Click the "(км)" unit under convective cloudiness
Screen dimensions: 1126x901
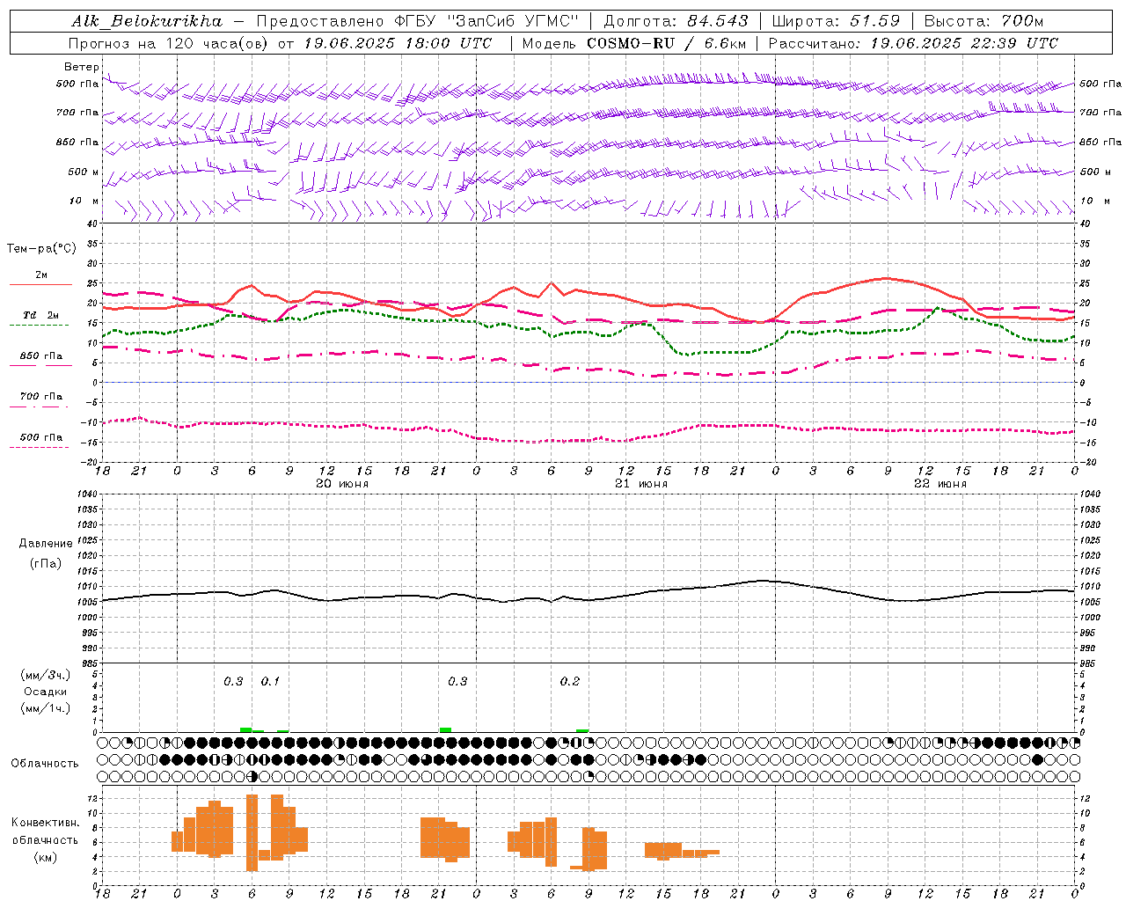pyautogui.click(x=45, y=857)
